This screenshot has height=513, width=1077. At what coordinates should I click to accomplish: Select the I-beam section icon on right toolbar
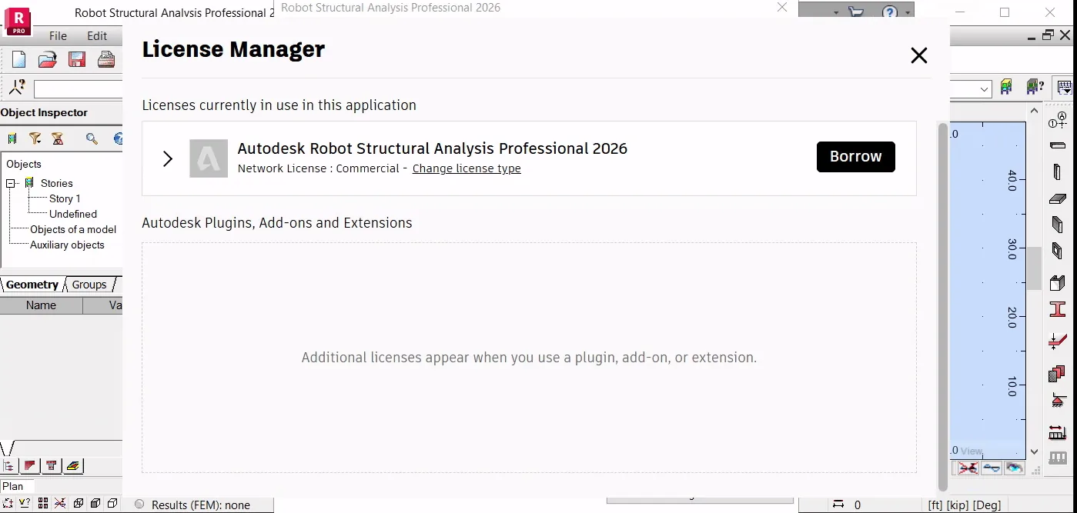[x=1058, y=310]
